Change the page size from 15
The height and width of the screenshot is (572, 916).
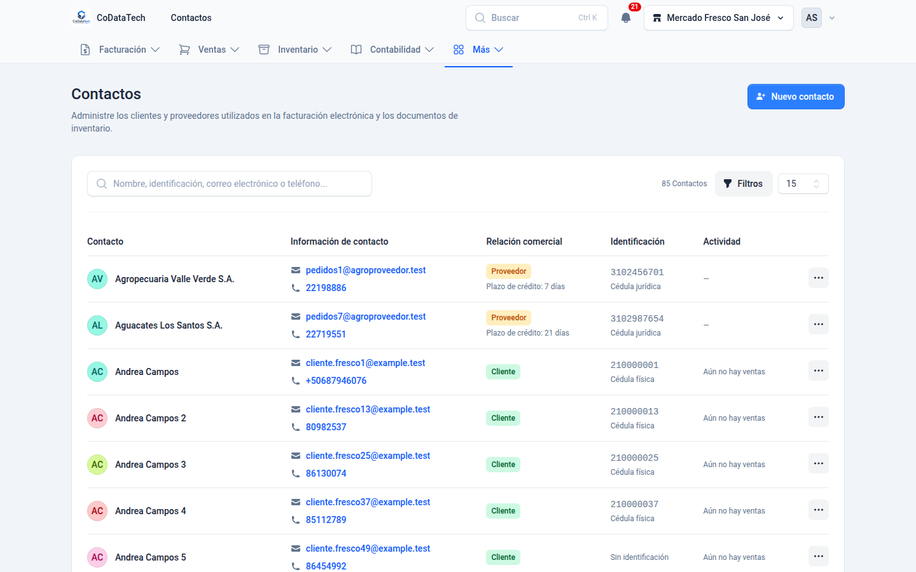(x=803, y=184)
